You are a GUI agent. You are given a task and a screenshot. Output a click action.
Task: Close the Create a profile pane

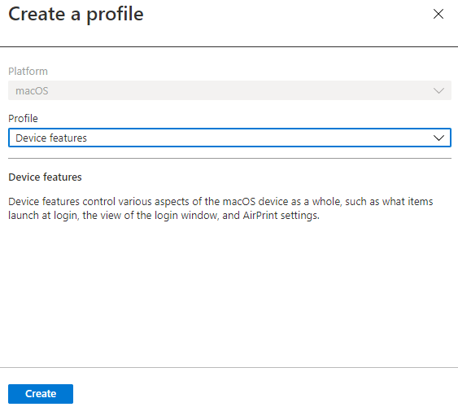point(438,14)
